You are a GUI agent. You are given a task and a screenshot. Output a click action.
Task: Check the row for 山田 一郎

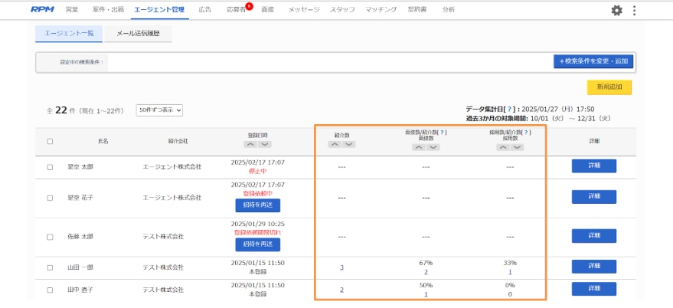pyautogui.click(x=51, y=267)
